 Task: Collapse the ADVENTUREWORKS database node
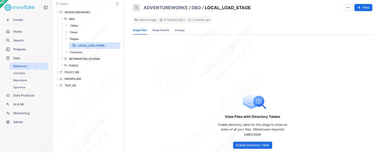(57, 12)
